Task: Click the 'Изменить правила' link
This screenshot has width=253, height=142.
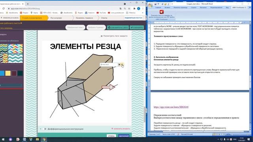Action: (121, 129)
